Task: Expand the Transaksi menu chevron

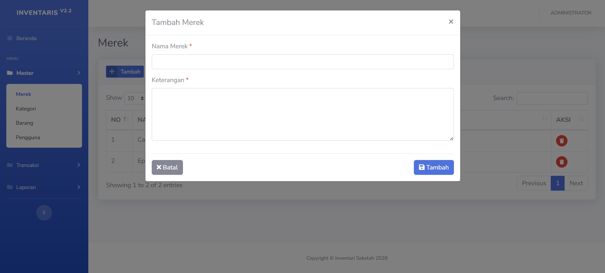Action: click(x=79, y=165)
